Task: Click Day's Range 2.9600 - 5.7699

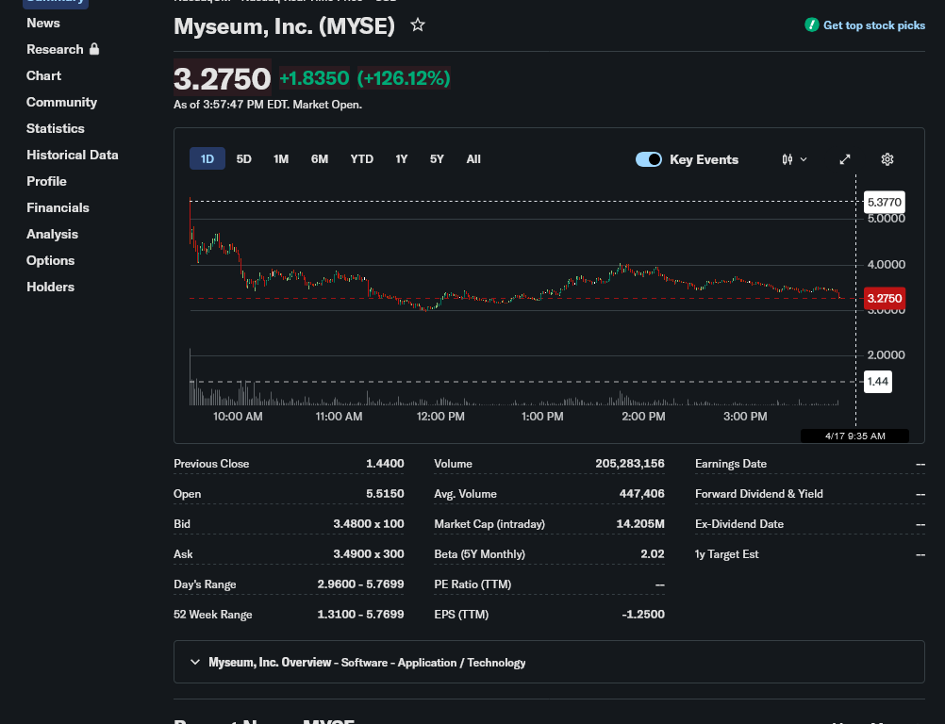Action: pyautogui.click(x=360, y=584)
